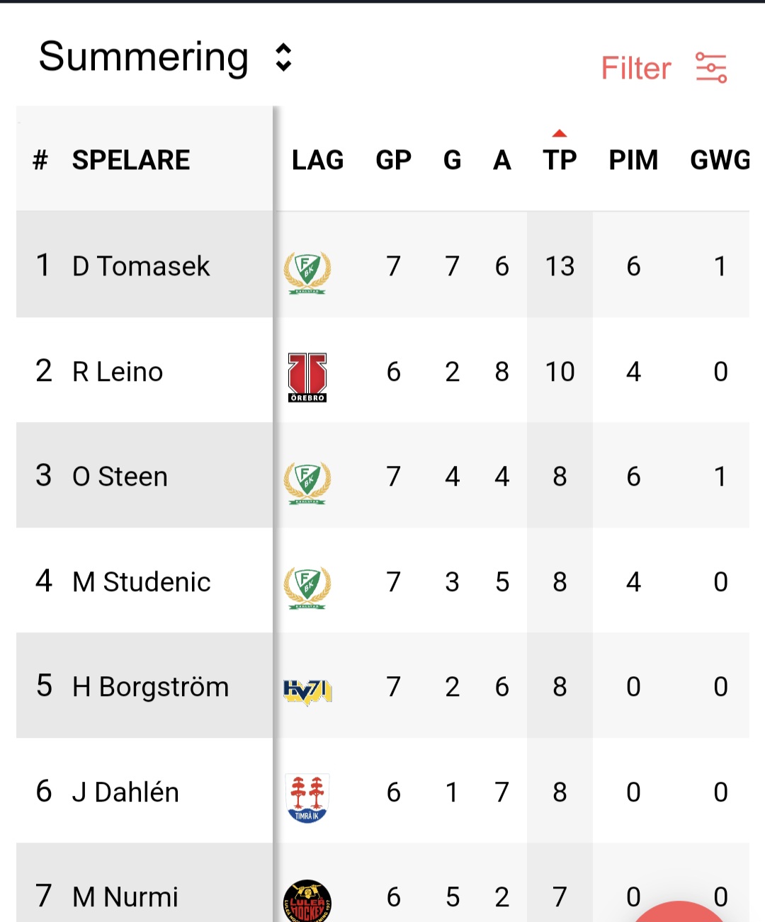Tap the red floating action button
The image size is (765, 922).
coord(679,914)
